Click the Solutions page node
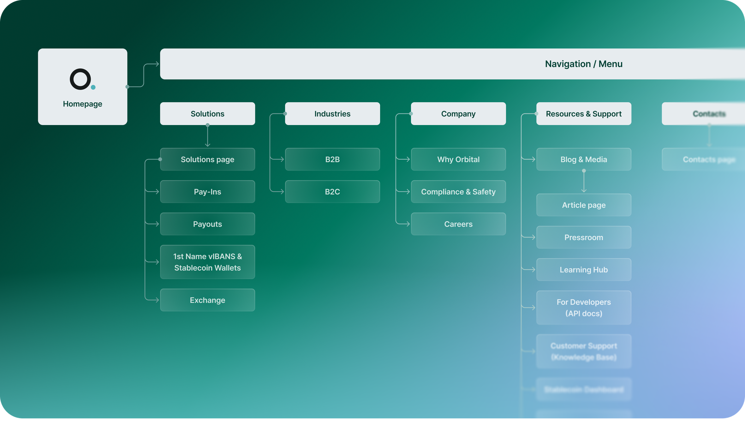The height and width of the screenshot is (426, 745). point(207,159)
